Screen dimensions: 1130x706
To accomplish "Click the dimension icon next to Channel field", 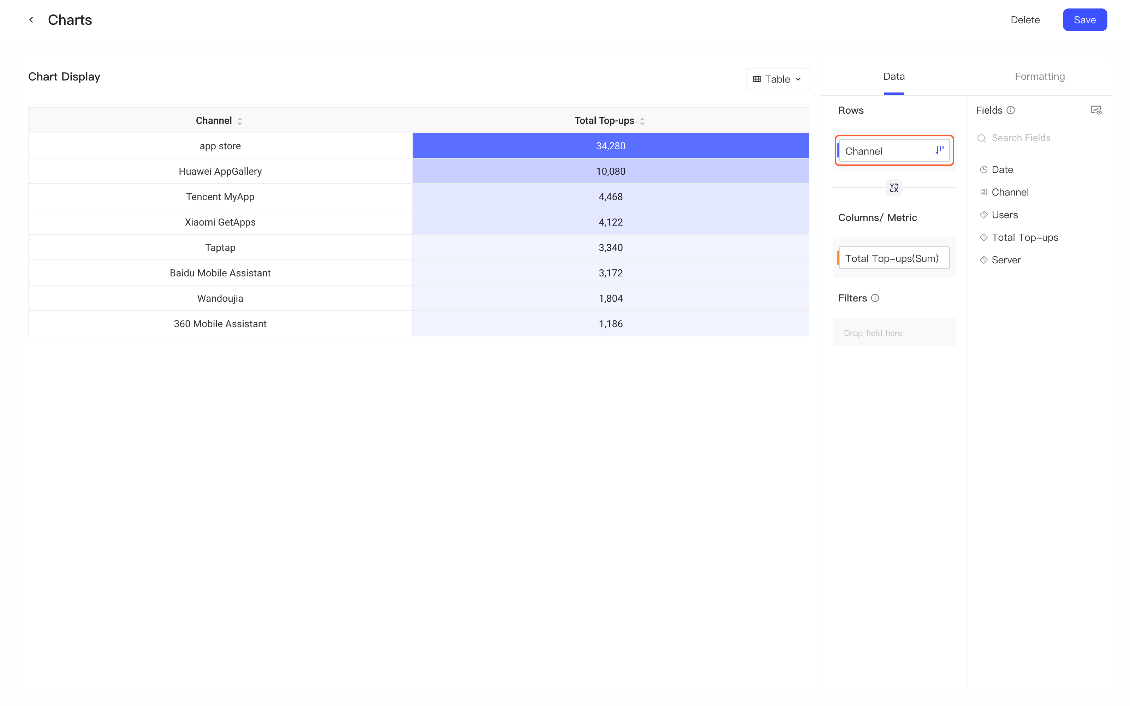I will point(983,192).
